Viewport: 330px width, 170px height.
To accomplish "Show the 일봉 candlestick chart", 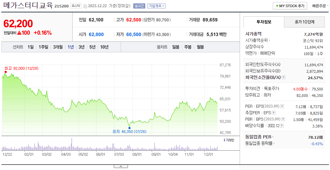I will (x=176, y=47).
